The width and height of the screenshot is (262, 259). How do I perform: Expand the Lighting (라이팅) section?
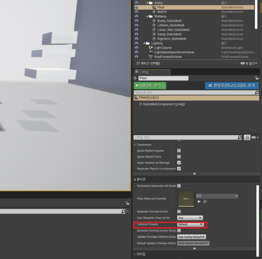(x=135, y=255)
